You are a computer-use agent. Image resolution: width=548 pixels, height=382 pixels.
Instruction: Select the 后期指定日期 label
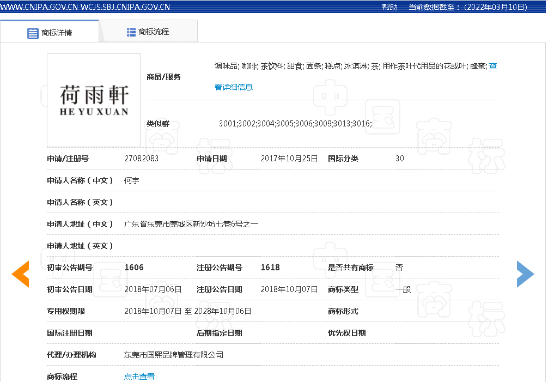(x=220, y=333)
